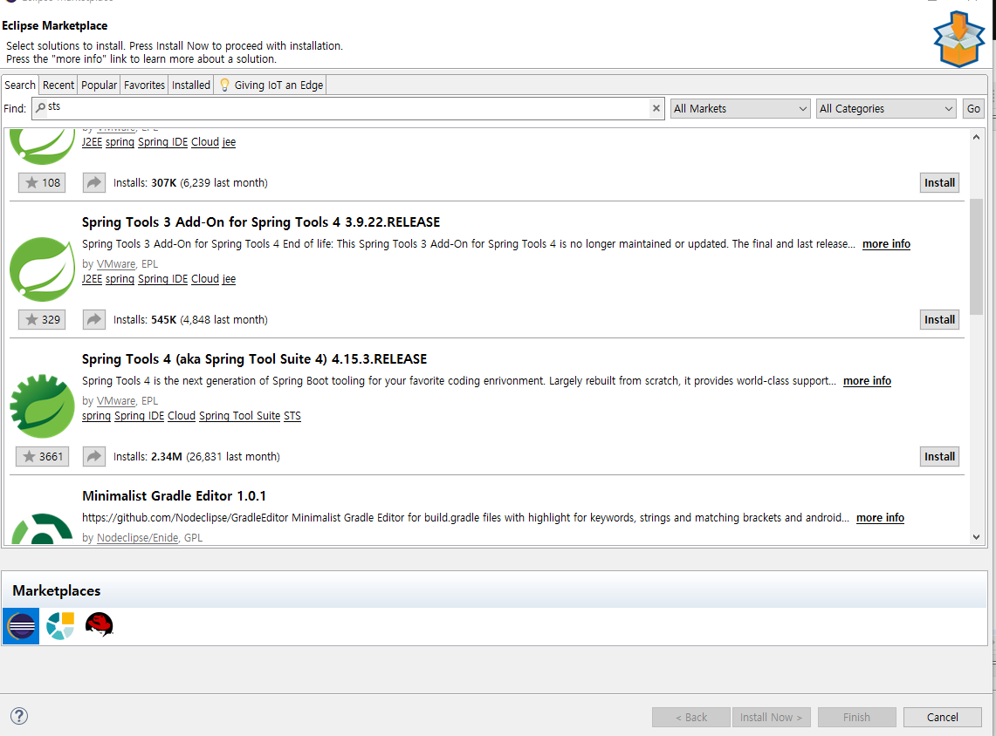Click the Finish button
996x736 pixels.
(x=856, y=717)
